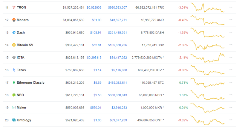Open the three-dot menu for Tezos
Image resolution: width=239 pixels, height=128 pixels.
pos(231,70)
